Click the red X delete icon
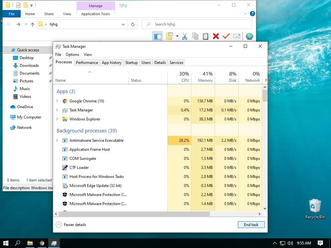The image size is (331, 248). [x=216, y=36]
